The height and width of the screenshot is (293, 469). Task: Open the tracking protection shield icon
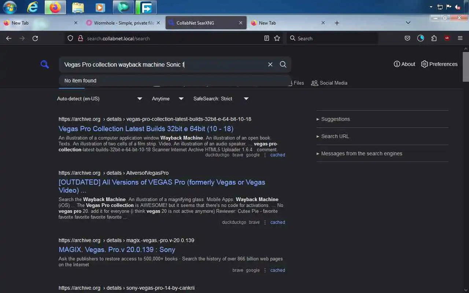(70, 38)
